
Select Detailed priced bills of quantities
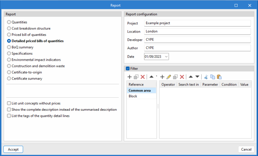pyautogui.click(x=35, y=41)
